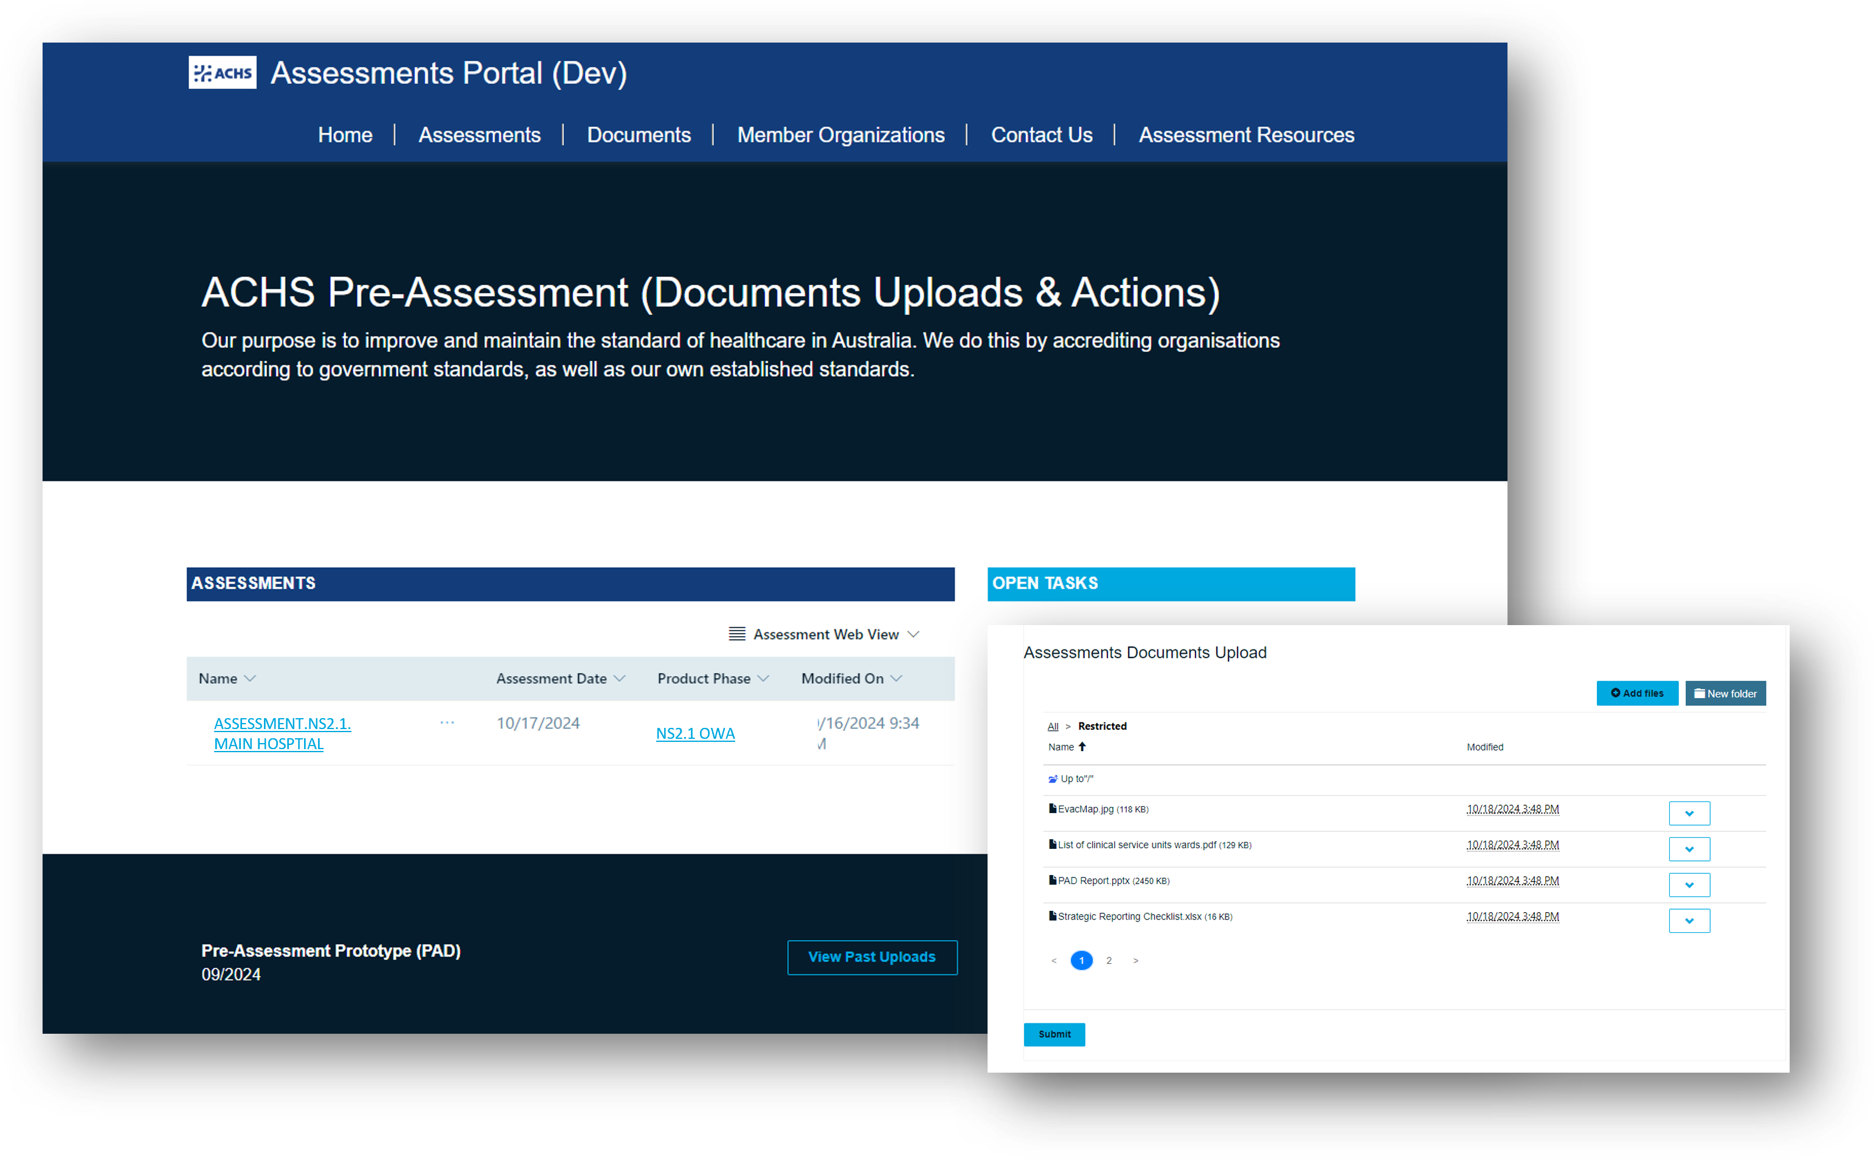The width and height of the screenshot is (1876, 1159).
Task: Click the OPEN TASKS section header
Action: 1171,583
